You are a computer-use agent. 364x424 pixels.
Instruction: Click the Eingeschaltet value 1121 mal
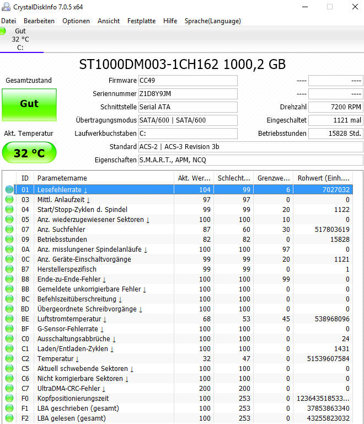[x=336, y=120]
